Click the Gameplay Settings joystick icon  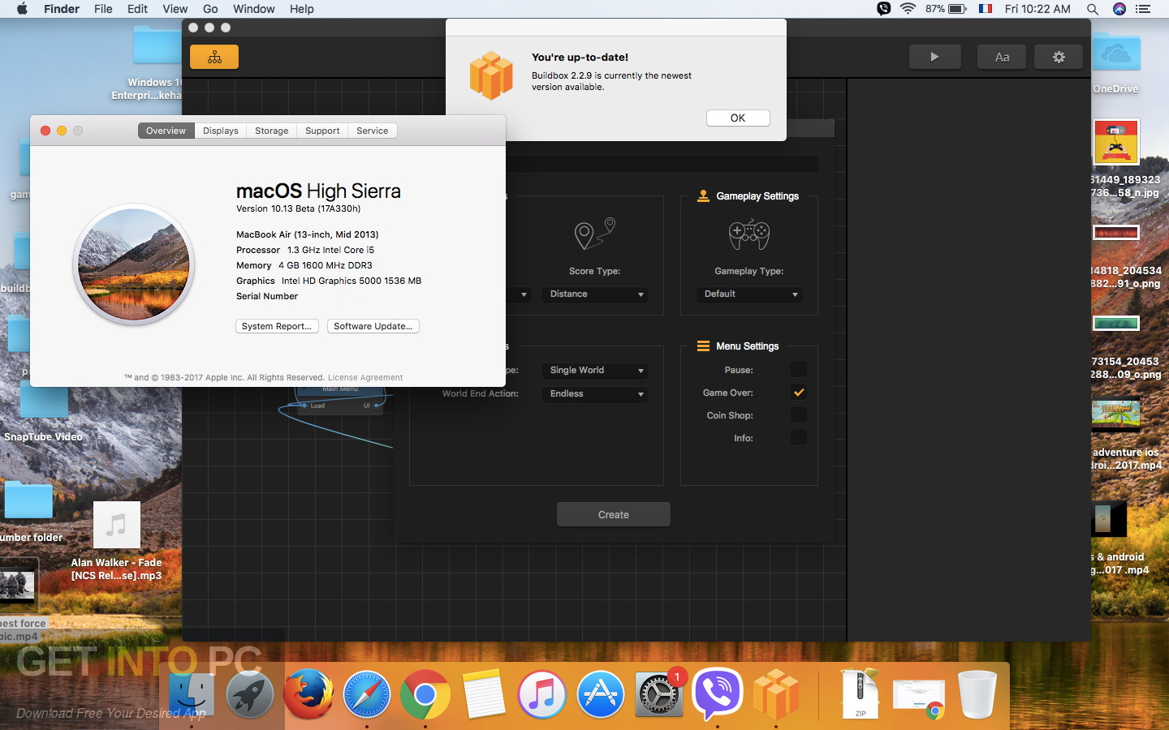pos(703,195)
